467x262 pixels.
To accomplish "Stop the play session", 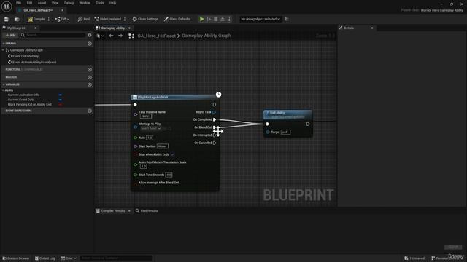I will click(216, 19).
